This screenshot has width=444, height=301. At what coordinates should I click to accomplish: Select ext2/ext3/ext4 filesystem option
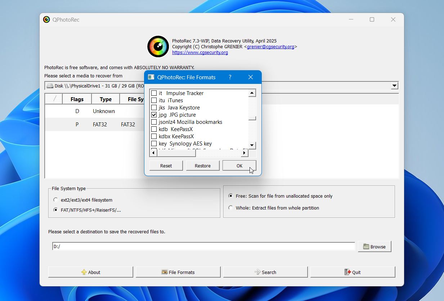55,200
